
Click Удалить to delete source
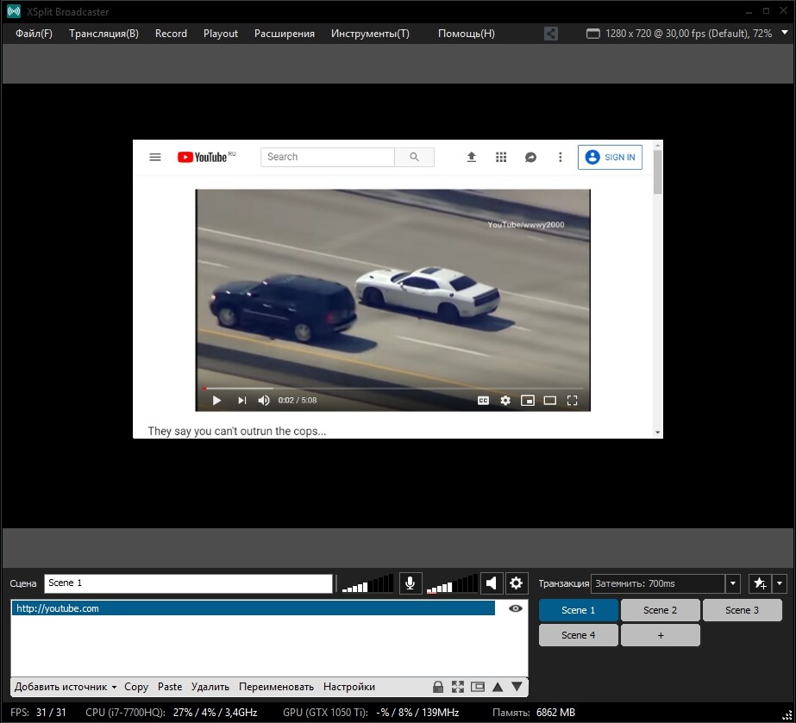point(210,687)
